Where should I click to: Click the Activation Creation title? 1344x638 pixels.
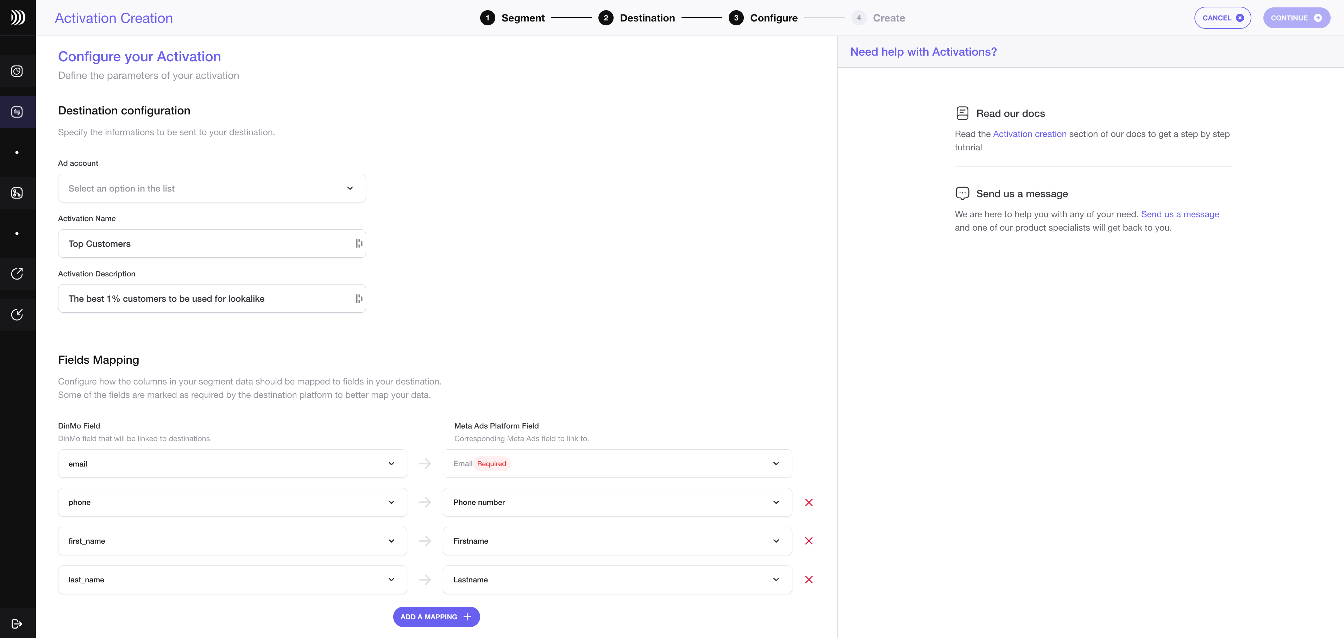pos(114,18)
